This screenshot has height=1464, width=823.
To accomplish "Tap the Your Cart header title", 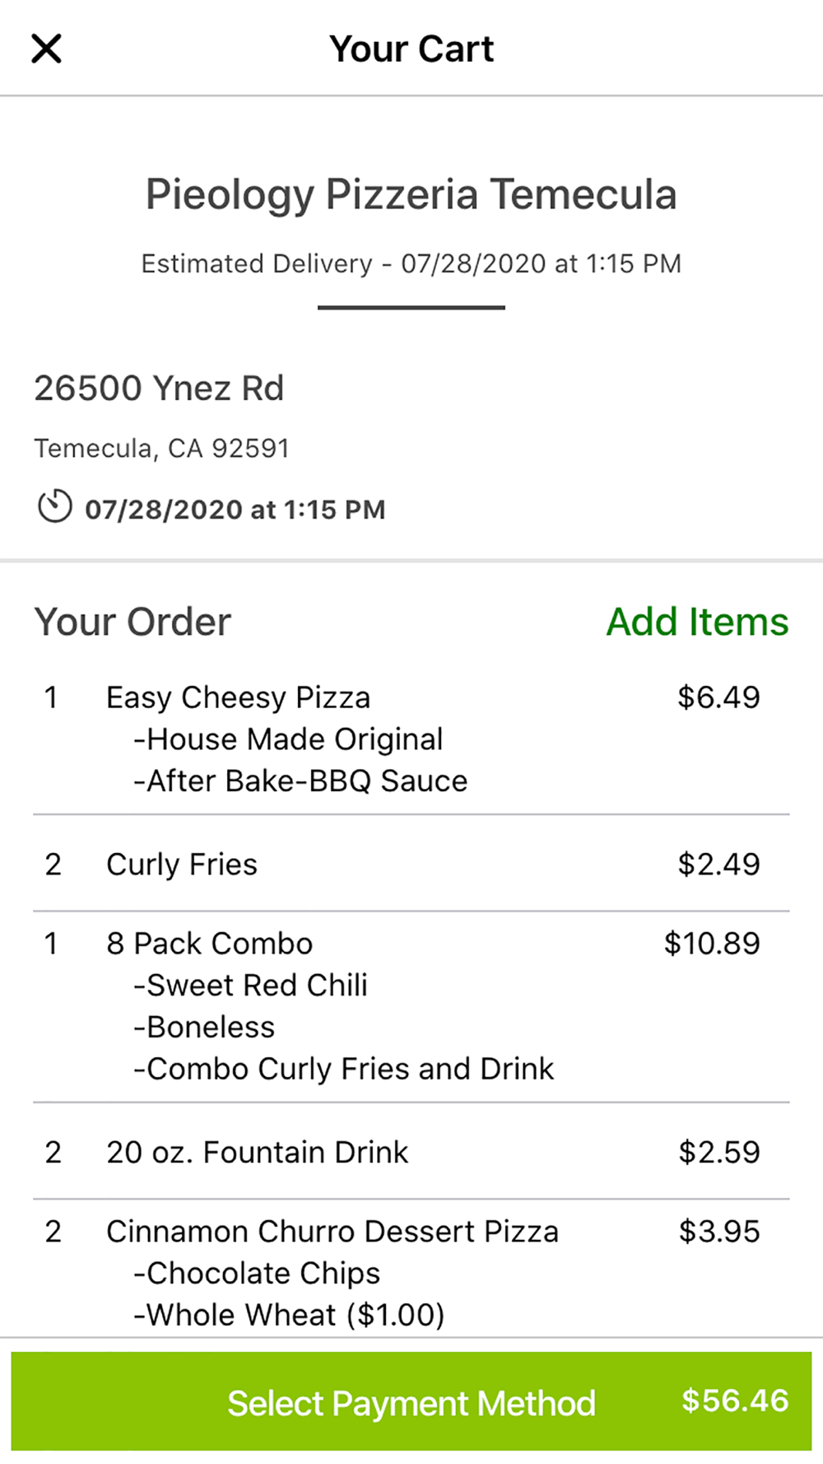I will click(411, 49).
